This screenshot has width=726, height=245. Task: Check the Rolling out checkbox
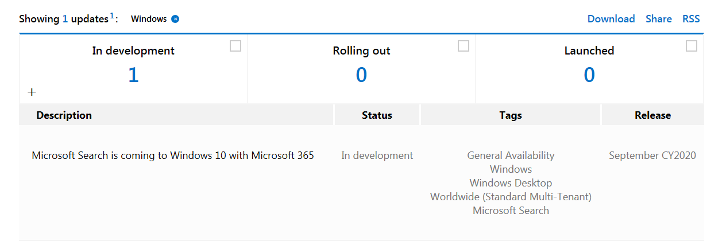464,46
